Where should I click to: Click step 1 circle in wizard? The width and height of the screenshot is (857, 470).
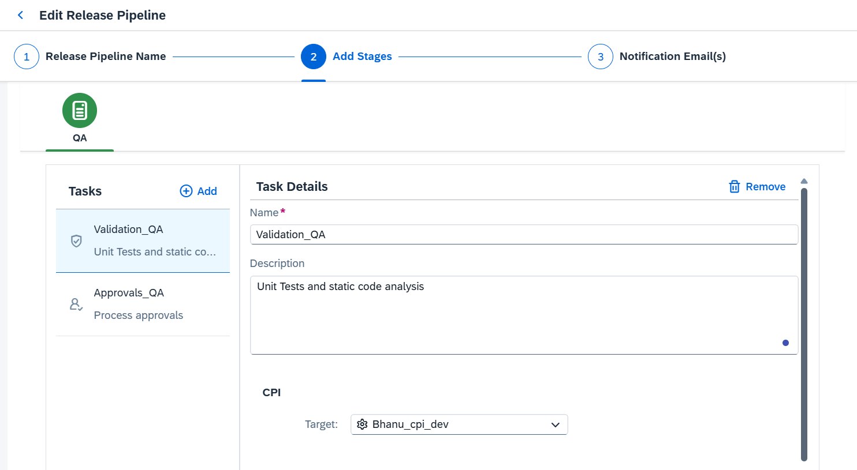tap(27, 57)
